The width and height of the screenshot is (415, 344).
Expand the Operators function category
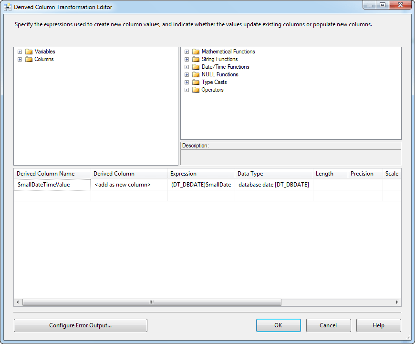click(x=187, y=90)
